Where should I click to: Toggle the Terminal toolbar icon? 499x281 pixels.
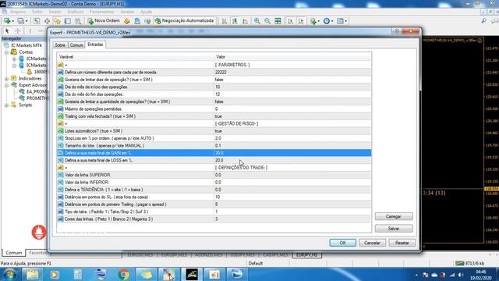coord(68,21)
